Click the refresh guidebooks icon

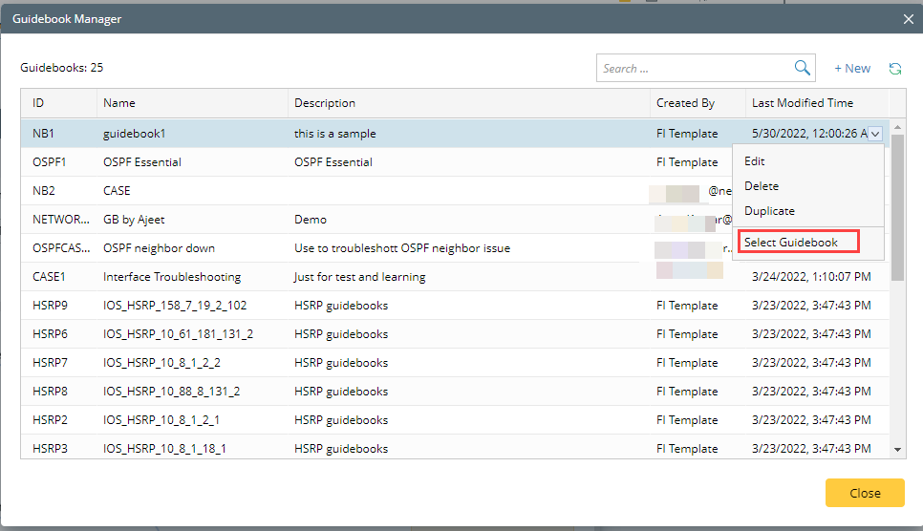(x=895, y=69)
